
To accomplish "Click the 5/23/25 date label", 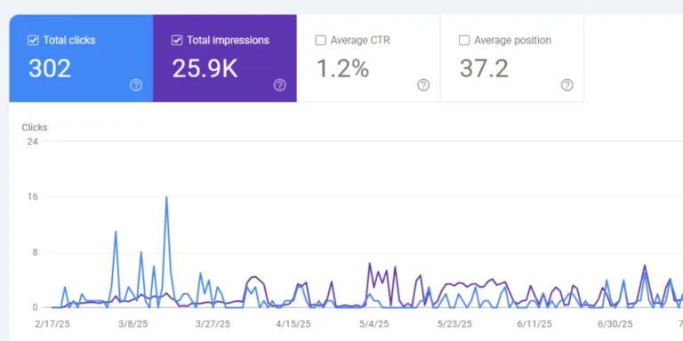I will (454, 324).
